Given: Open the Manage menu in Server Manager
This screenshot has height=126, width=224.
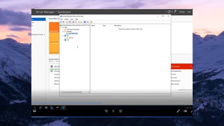Looking at the screenshot, I should [182, 12].
